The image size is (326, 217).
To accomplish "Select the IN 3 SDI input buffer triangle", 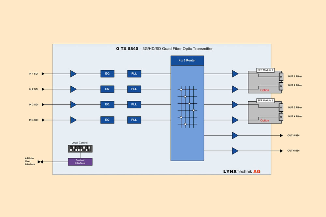I will tap(73, 105).
